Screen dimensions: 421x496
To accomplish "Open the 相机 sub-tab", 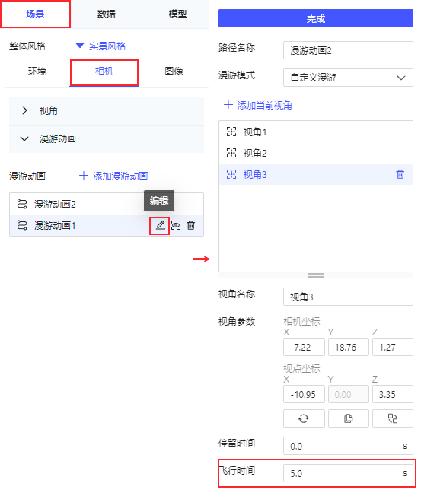I will click(x=104, y=72).
